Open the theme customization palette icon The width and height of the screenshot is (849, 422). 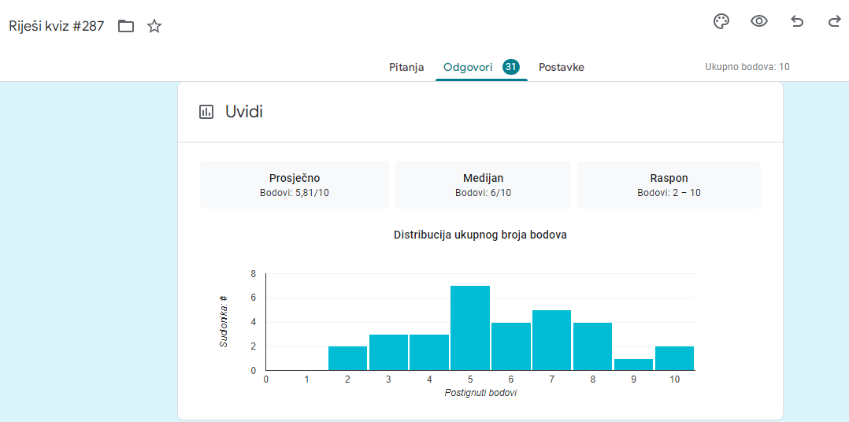point(721,21)
